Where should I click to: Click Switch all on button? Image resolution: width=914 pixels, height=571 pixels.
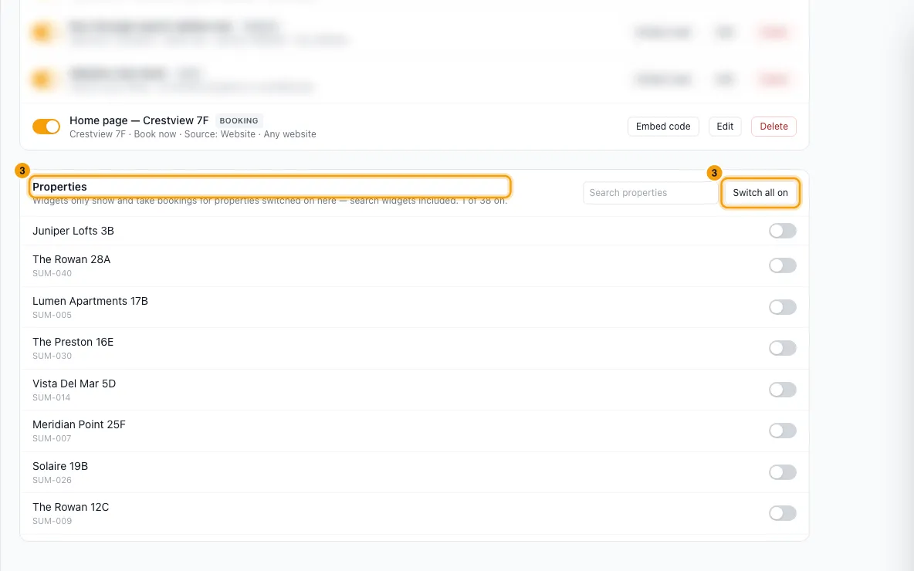[760, 193]
